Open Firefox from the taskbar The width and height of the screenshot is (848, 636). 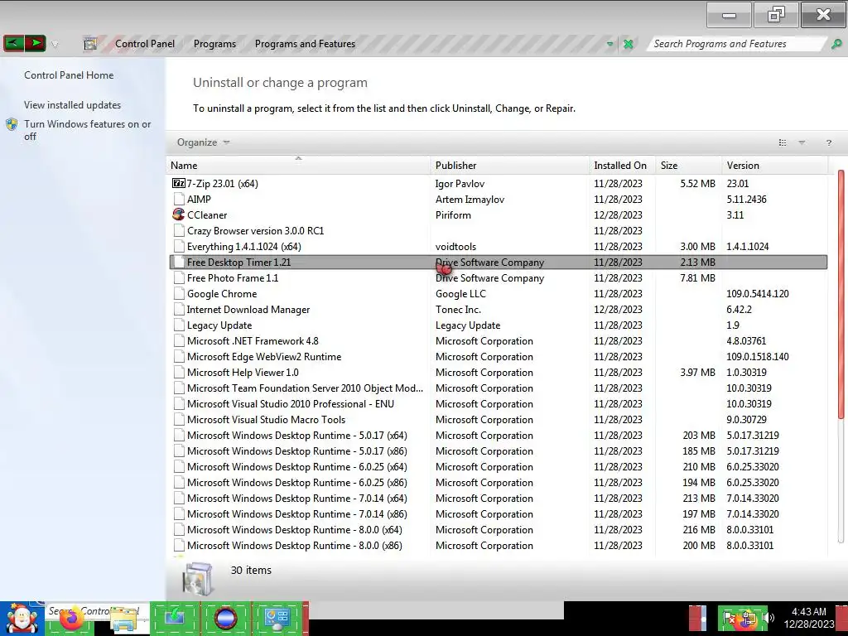pyautogui.click(x=71, y=619)
